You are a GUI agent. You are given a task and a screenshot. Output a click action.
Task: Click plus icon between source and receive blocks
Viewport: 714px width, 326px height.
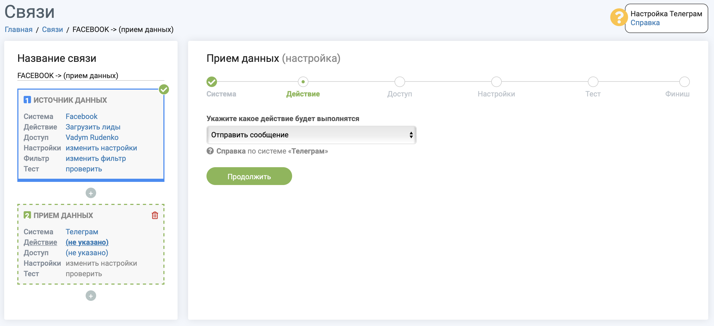(x=91, y=193)
